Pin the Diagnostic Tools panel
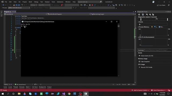The width and height of the screenshot is (172, 96). [168, 12]
